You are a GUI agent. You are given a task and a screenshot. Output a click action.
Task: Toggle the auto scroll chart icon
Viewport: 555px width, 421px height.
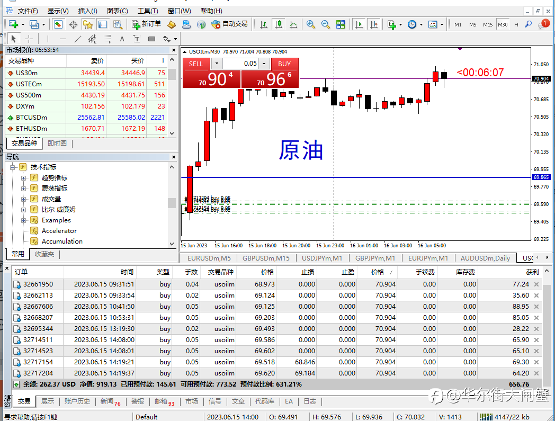(x=359, y=24)
